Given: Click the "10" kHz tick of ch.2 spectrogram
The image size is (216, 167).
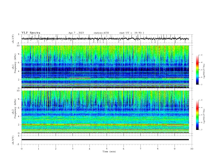Looking at the screenshot, I should coord(19,91).
